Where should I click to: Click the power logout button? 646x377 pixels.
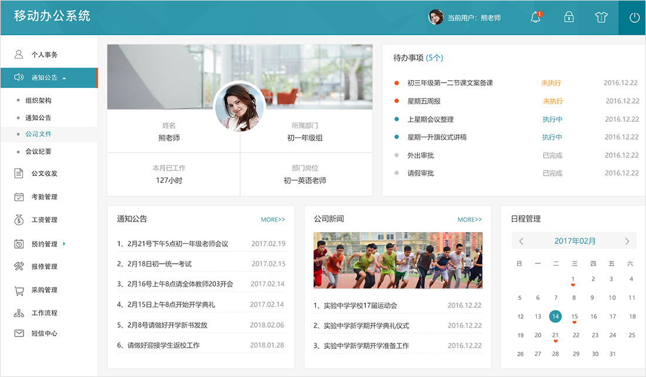click(x=634, y=18)
